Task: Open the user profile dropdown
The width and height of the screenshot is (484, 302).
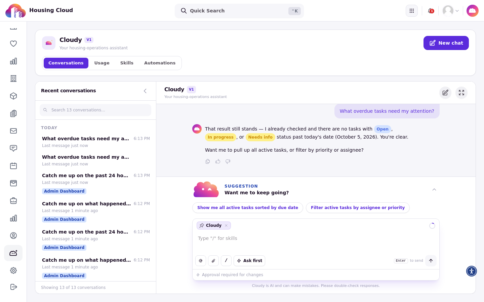Action: coord(451,11)
